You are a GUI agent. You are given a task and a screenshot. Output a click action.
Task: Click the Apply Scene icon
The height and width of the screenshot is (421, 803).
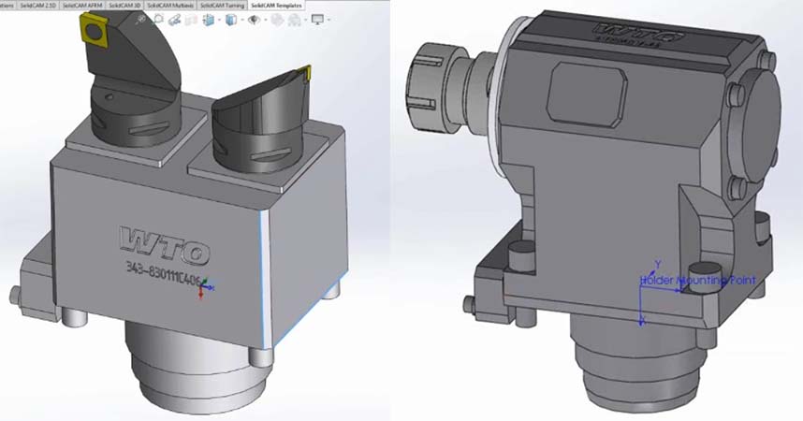point(294,20)
